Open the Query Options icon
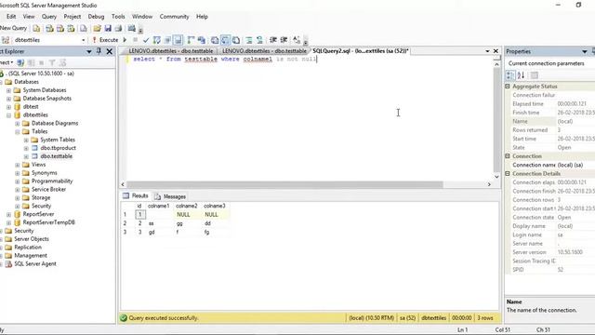 click(x=167, y=40)
